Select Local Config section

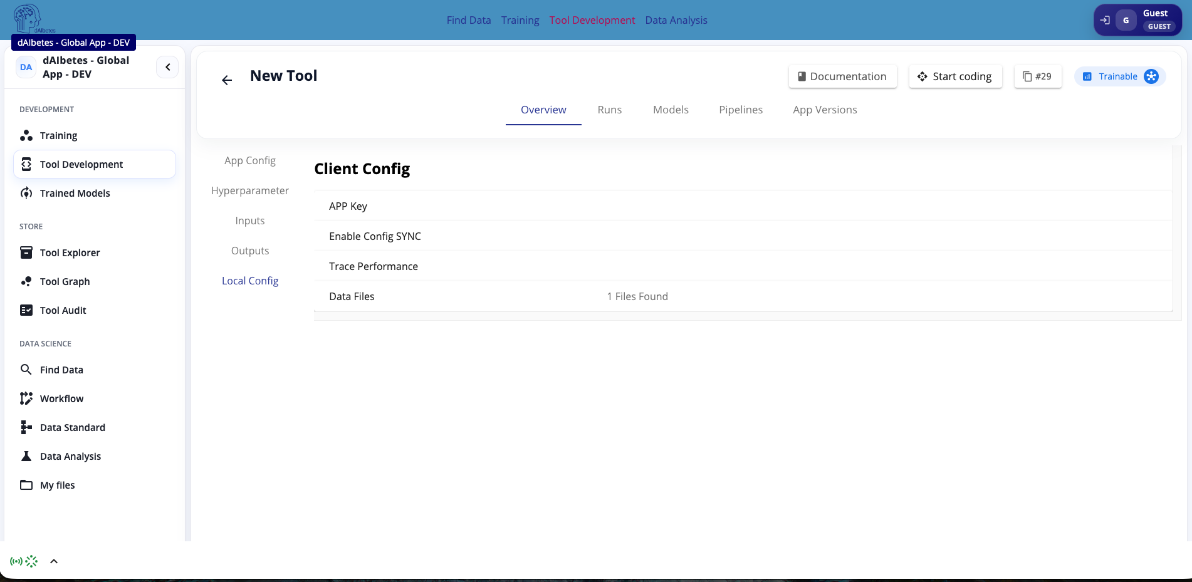250,281
